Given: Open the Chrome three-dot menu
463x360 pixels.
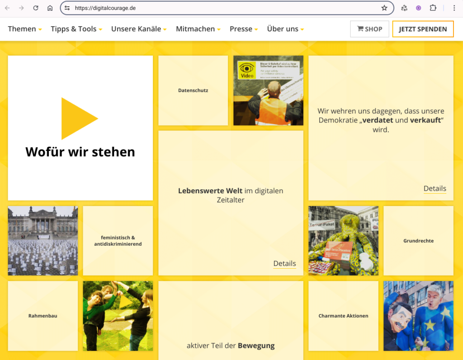Looking at the screenshot, I should tap(454, 8).
